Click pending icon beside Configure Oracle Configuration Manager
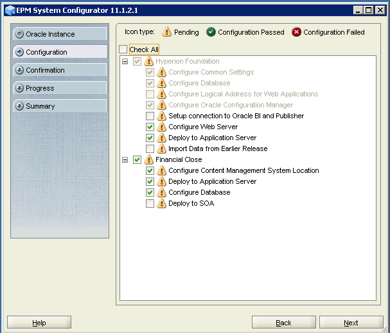This screenshot has width=390, height=333. coord(162,105)
